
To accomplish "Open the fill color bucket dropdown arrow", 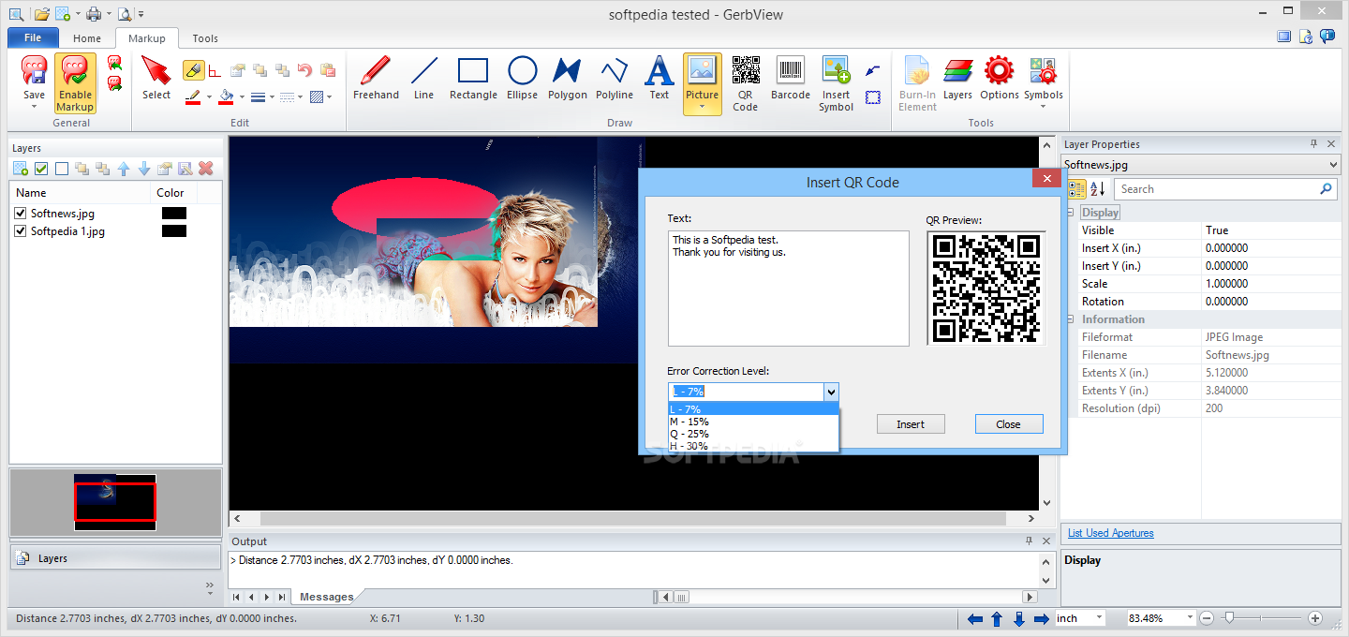I will coord(241,96).
